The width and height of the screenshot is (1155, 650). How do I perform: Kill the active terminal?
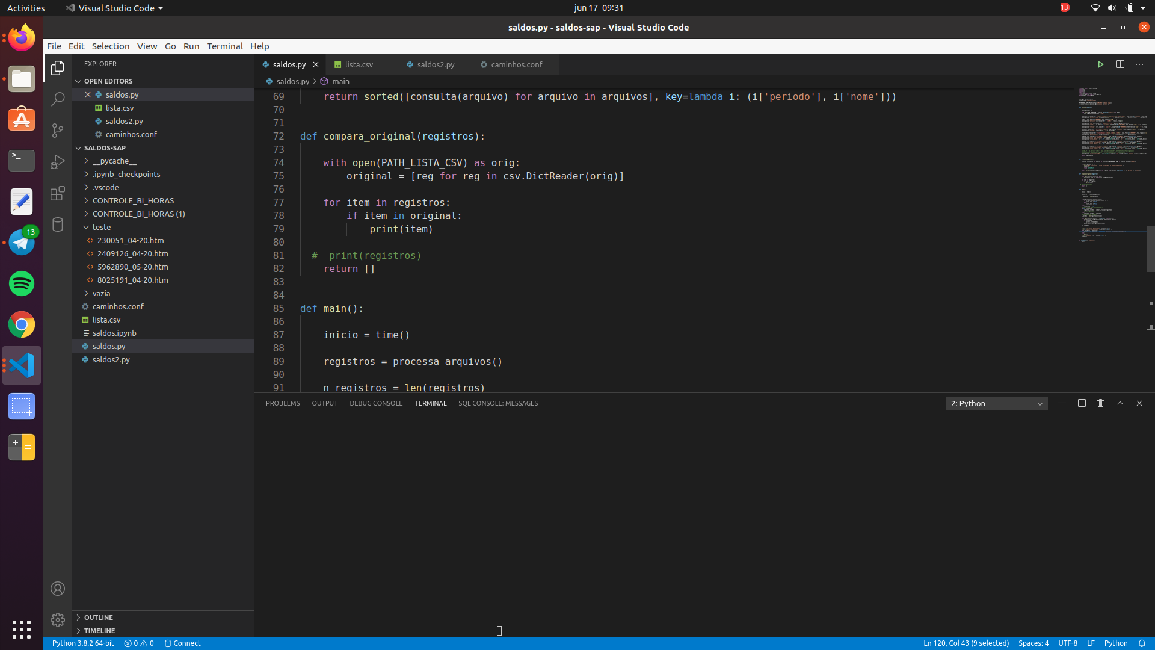pyautogui.click(x=1100, y=403)
